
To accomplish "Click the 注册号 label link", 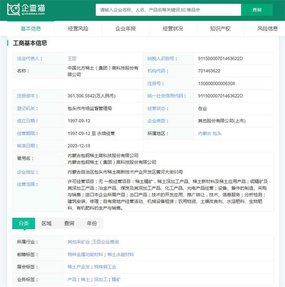I will click(154, 84).
